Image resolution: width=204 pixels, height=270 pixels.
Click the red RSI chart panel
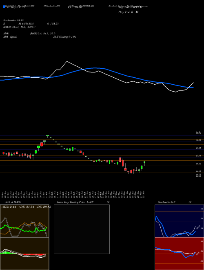(179, 254)
